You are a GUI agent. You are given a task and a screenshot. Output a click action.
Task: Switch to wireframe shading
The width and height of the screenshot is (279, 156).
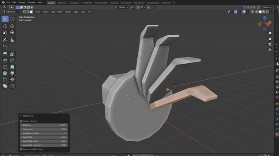257,12
